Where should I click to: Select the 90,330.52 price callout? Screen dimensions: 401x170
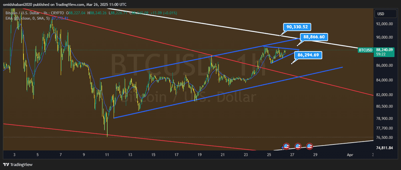pyautogui.click(x=297, y=27)
